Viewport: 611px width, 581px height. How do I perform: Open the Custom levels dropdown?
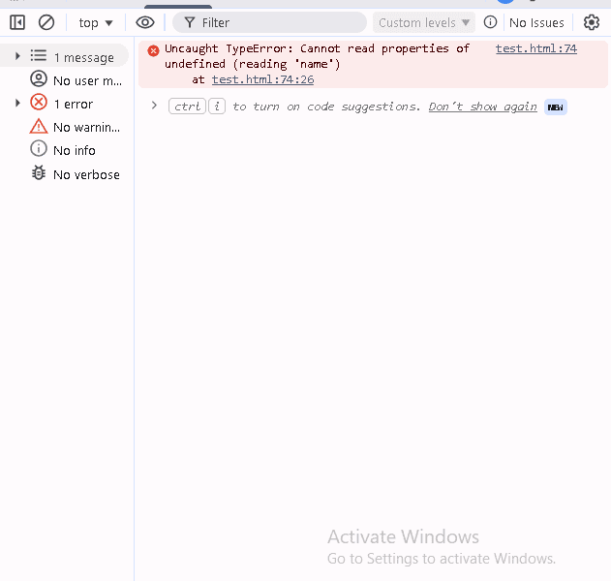coord(424,22)
